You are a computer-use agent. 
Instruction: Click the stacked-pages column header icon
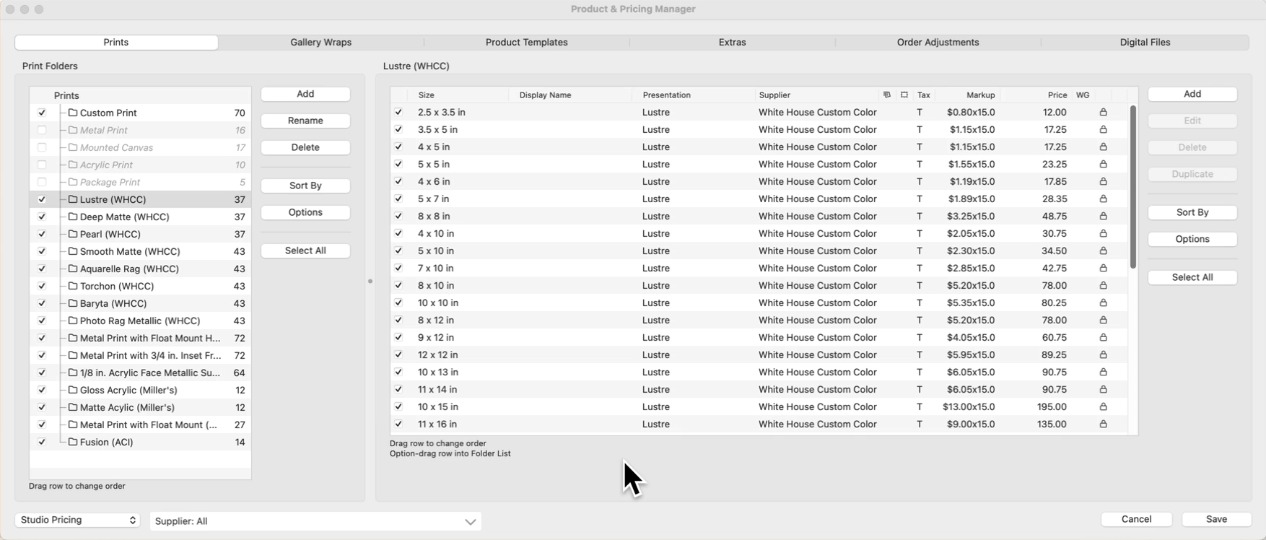coord(886,95)
